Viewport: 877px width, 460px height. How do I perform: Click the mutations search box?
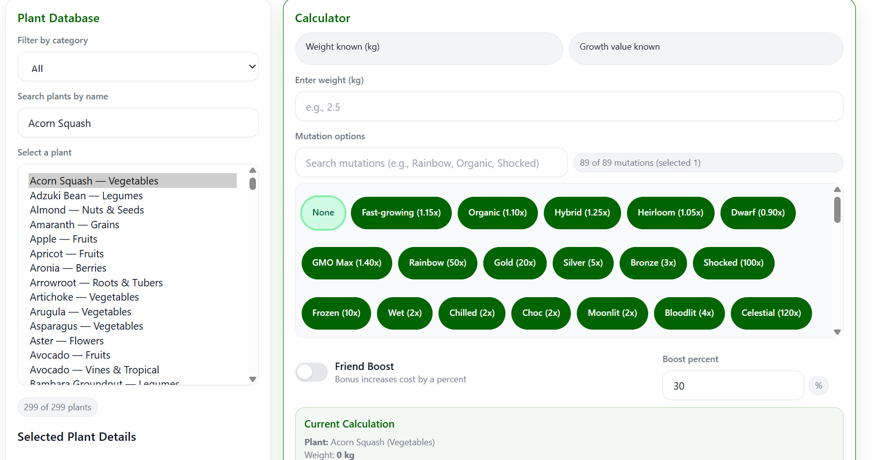coord(431,162)
